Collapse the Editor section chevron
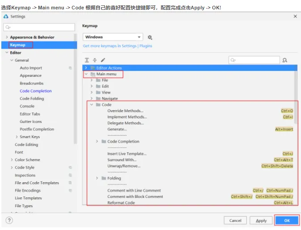 click(7, 53)
